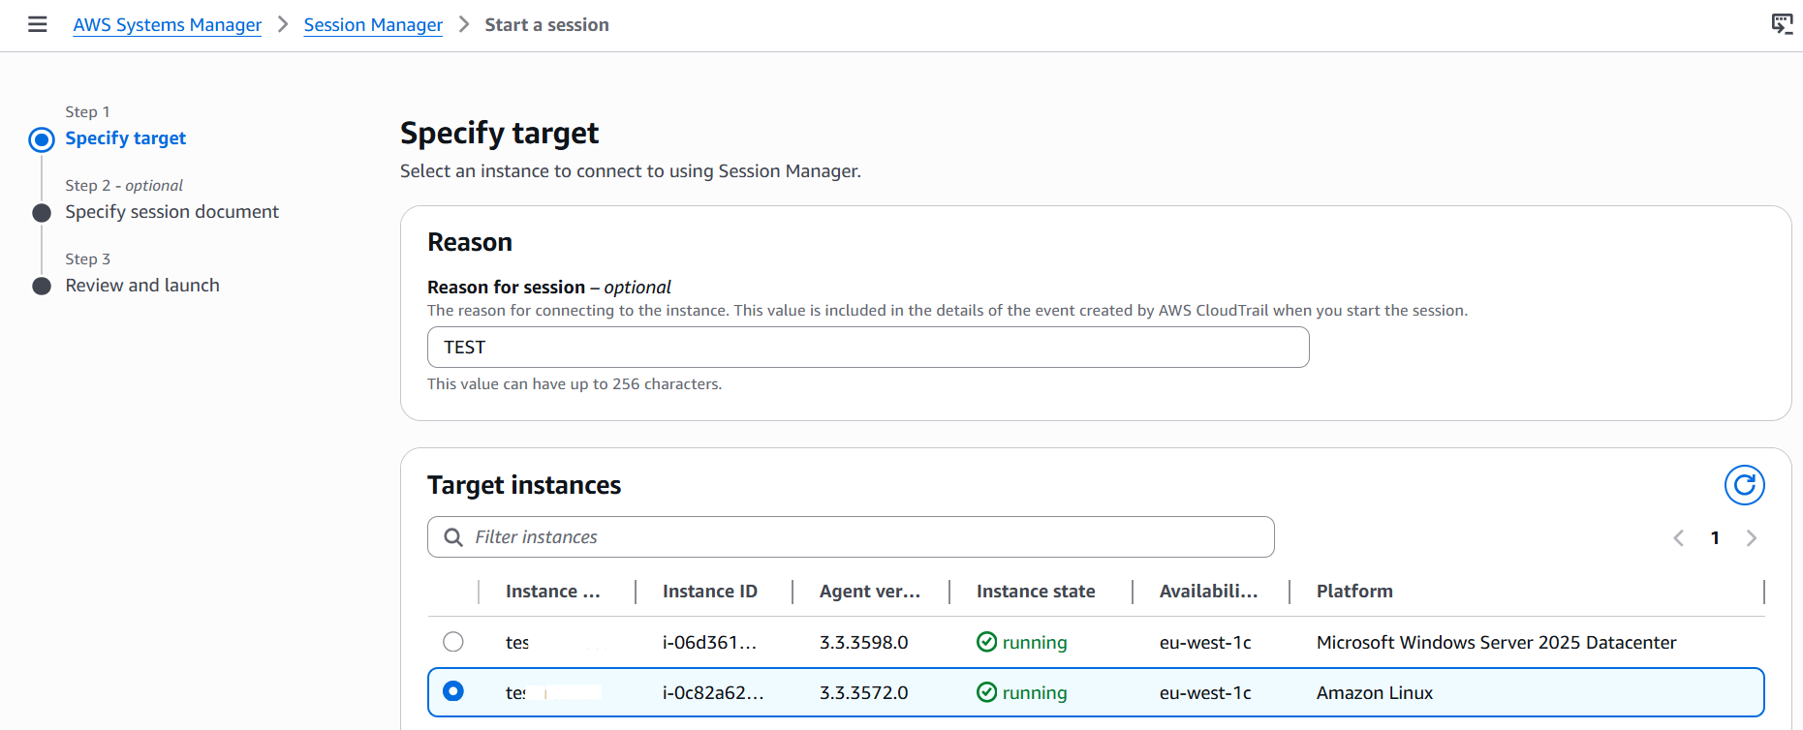Go to Review and launch step

tap(142, 286)
